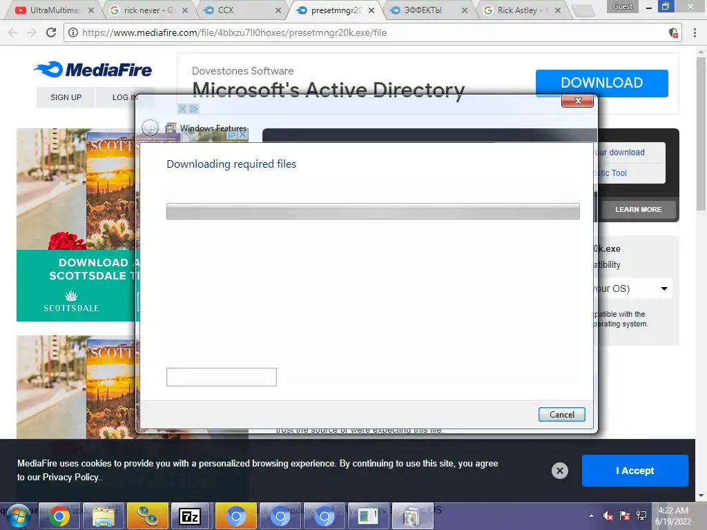Screen dimensions: 707x530
Task: Click the blue DOWNLOAD ad button
Action: tap(601, 83)
